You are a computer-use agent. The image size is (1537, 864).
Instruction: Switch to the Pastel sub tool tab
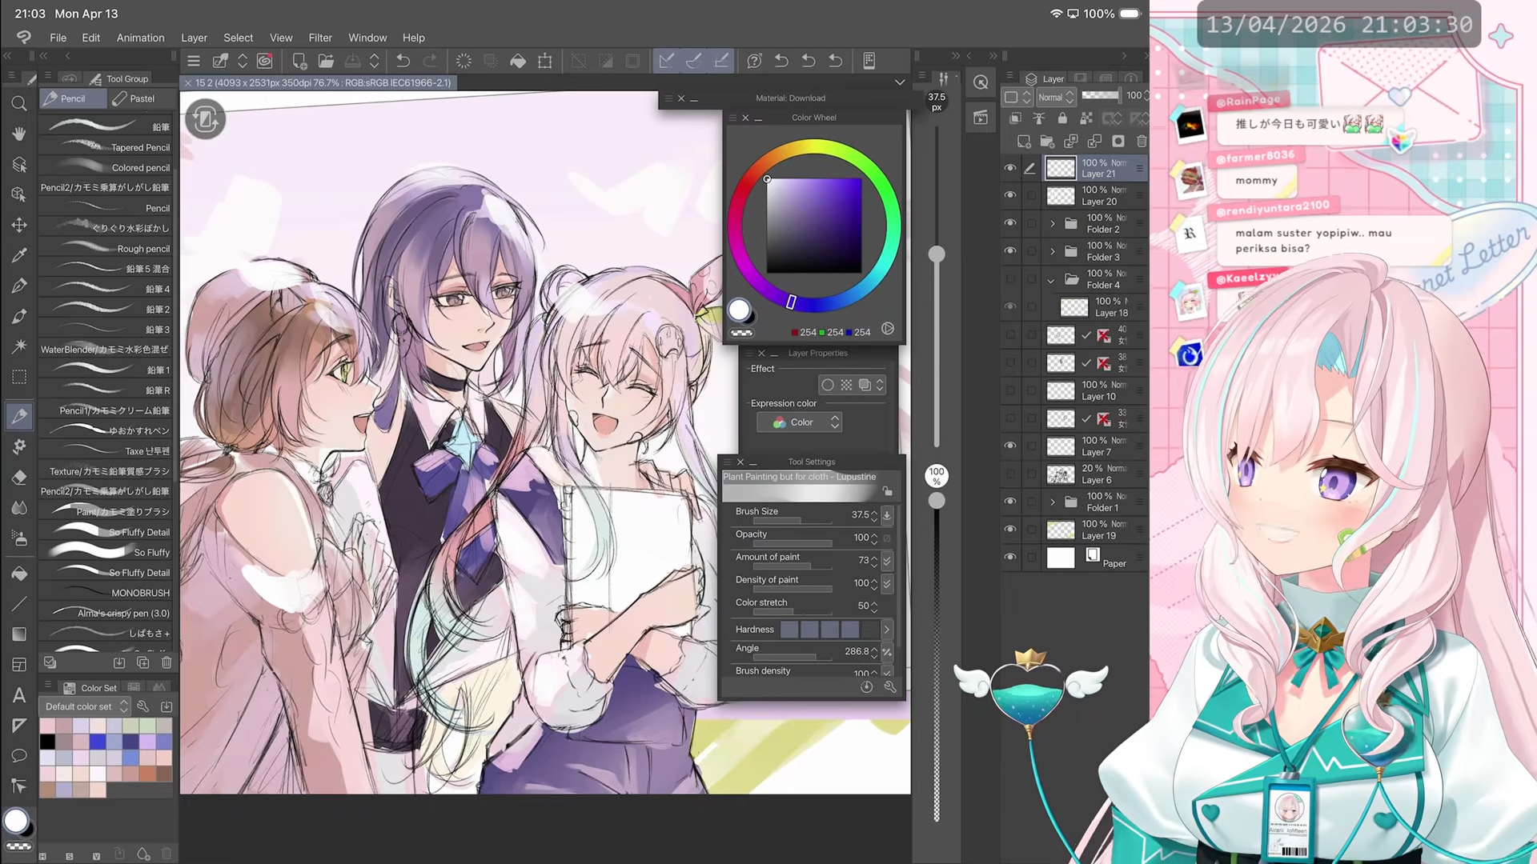coord(134,98)
